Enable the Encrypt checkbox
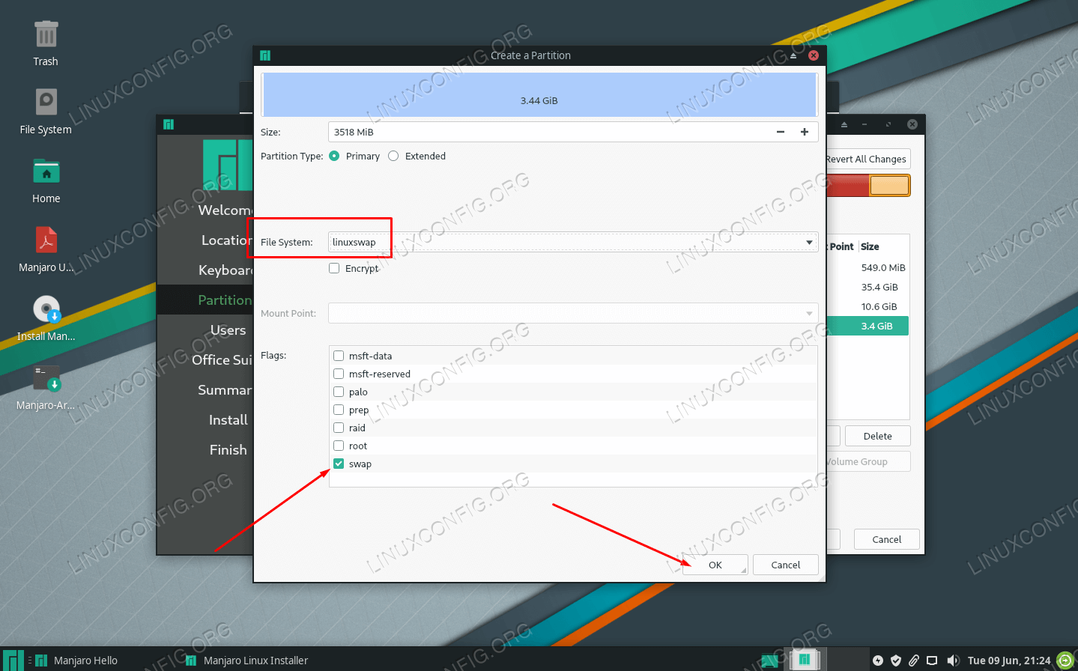The height and width of the screenshot is (671, 1078). click(334, 268)
